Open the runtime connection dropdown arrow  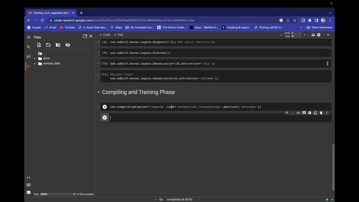click(304, 35)
